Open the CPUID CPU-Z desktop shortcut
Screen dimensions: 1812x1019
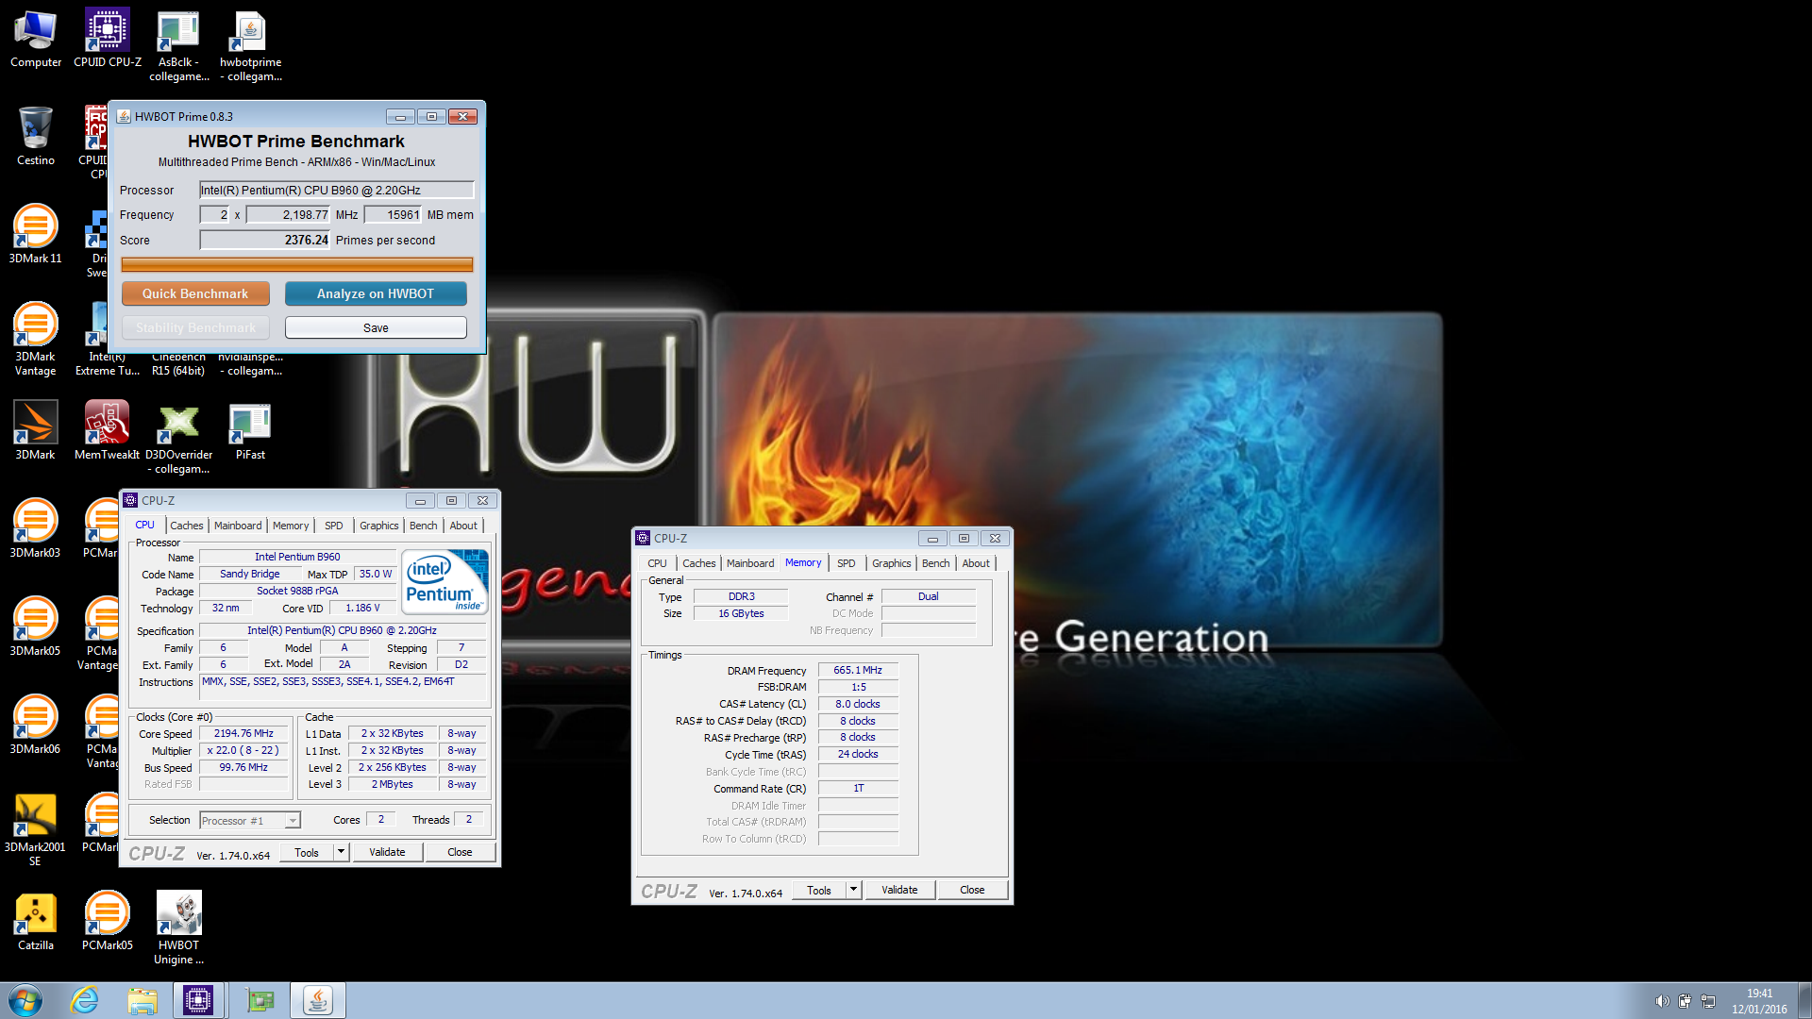coord(108,40)
